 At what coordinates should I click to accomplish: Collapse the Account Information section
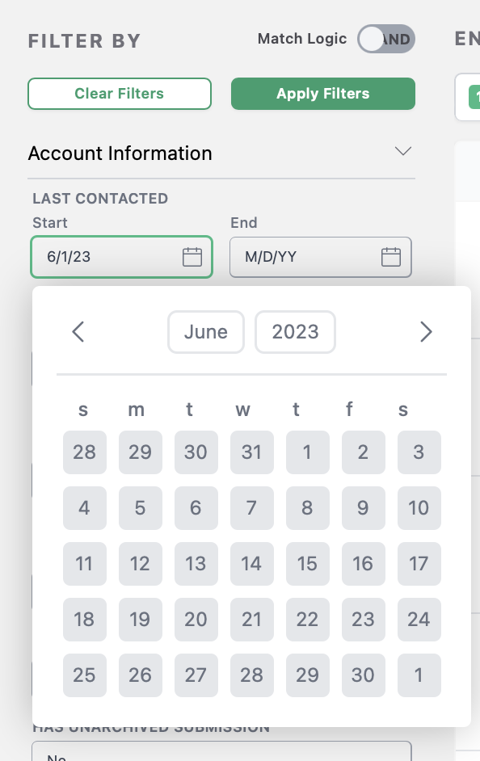tap(403, 151)
